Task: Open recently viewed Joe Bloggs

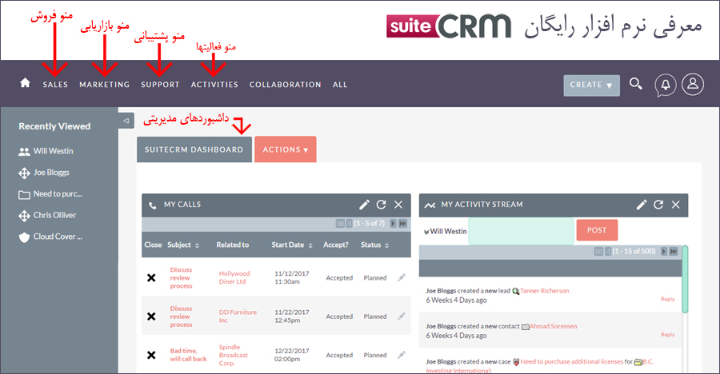Action: point(51,173)
